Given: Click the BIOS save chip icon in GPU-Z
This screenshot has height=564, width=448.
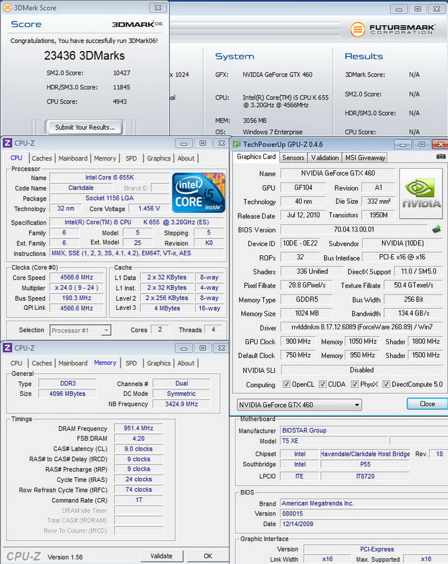Looking at the screenshot, I should (x=437, y=229).
